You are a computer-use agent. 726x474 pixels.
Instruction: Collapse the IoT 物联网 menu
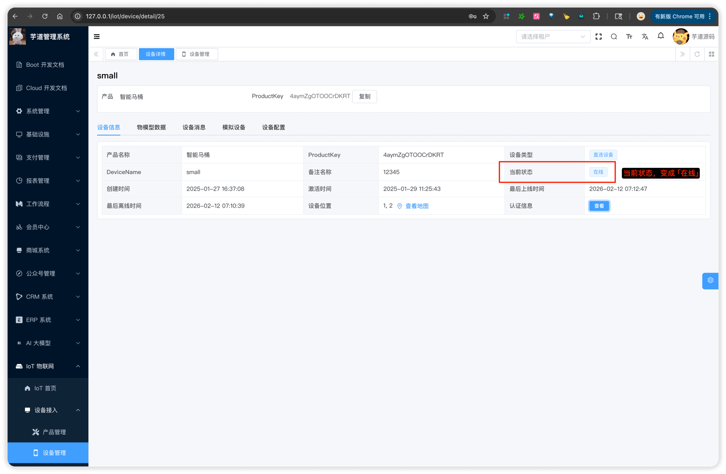point(48,366)
